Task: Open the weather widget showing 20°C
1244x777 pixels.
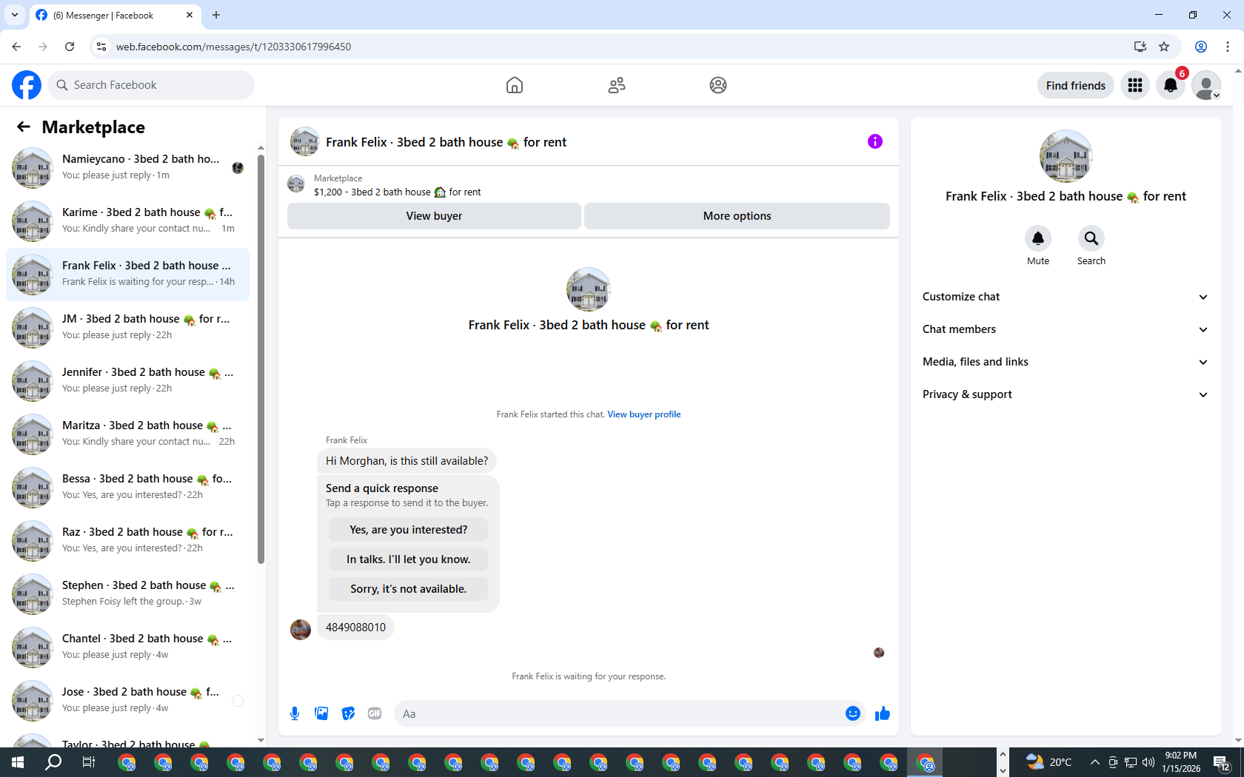Action: 1049,762
